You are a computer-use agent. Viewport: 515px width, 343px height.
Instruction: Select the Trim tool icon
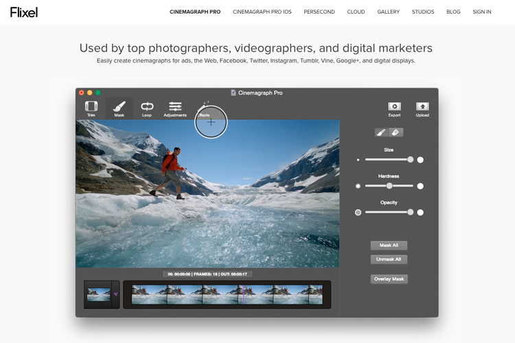pos(91,107)
